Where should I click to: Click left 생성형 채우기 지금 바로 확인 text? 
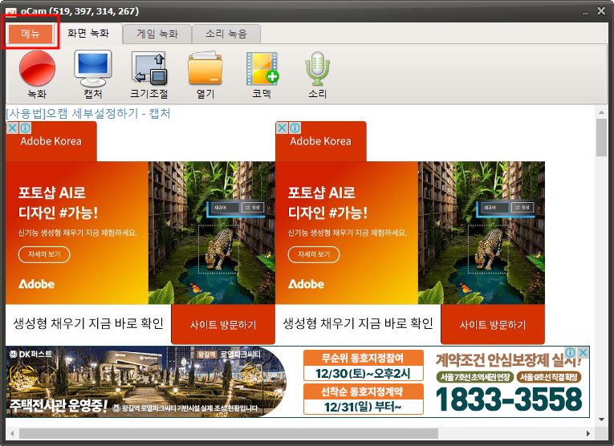click(x=88, y=323)
